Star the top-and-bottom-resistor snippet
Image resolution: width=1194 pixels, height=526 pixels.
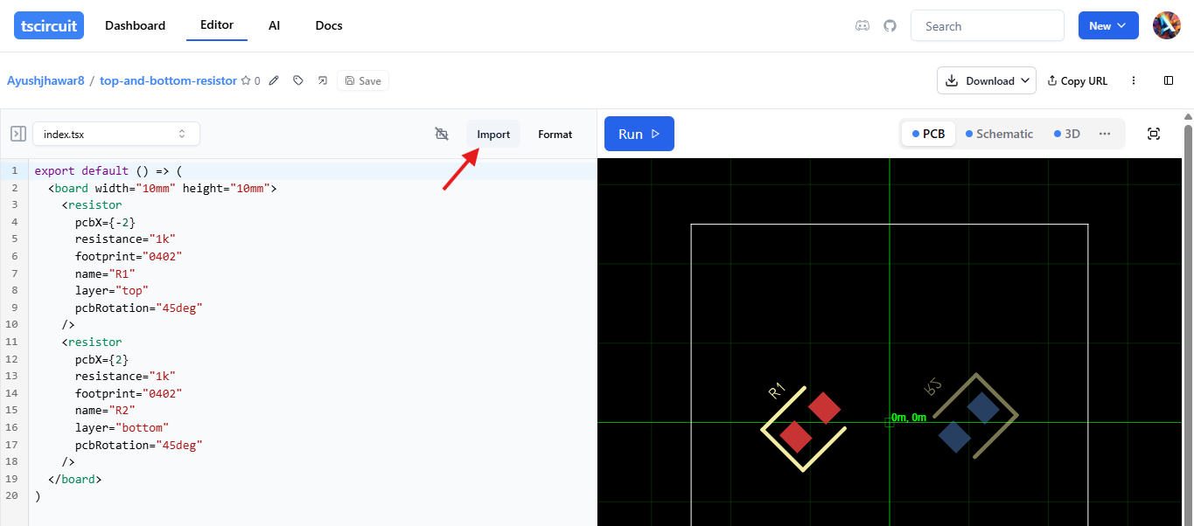246,80
